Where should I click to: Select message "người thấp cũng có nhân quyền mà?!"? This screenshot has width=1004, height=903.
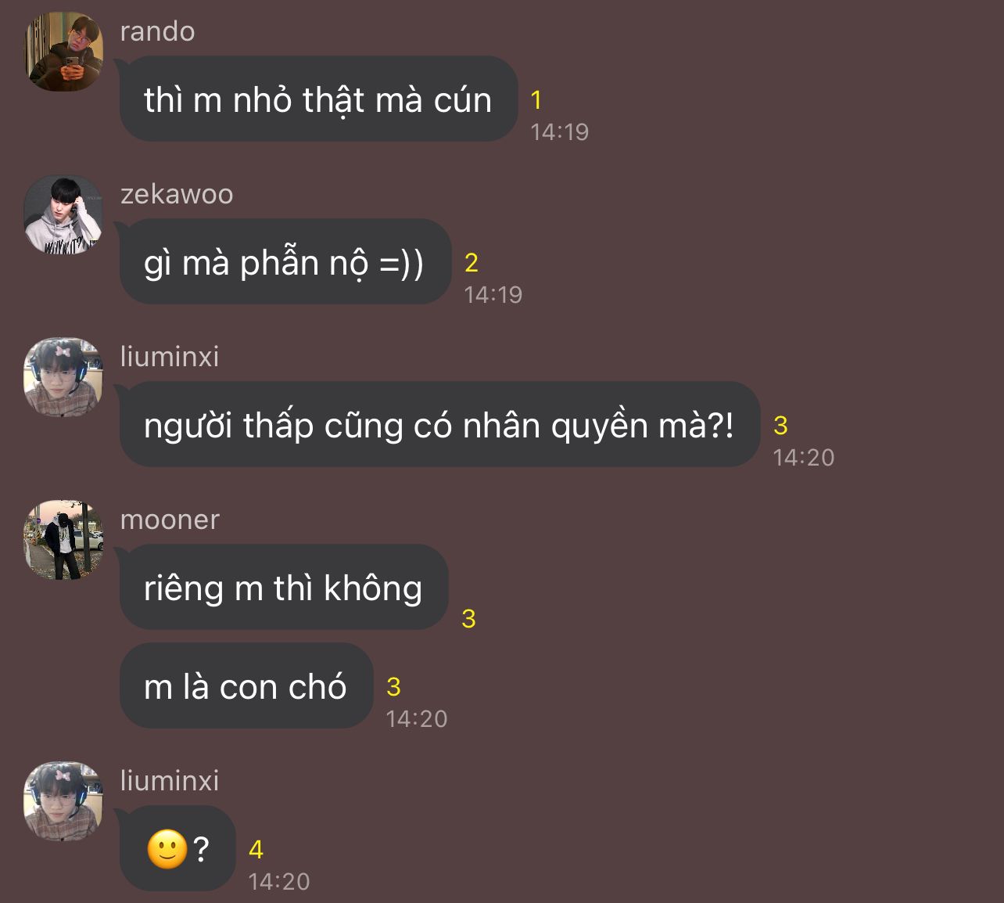pyautogui.click(x=439, y=425)
